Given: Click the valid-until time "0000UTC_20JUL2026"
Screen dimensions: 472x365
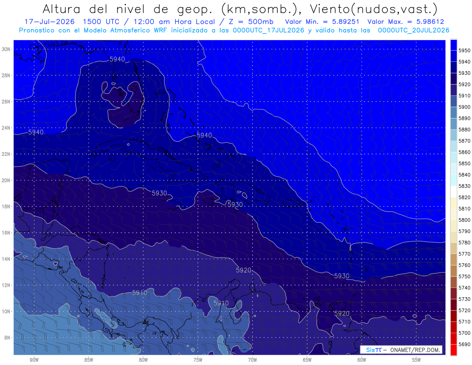Looking at the screenshot, I should (x=413, y=30).
